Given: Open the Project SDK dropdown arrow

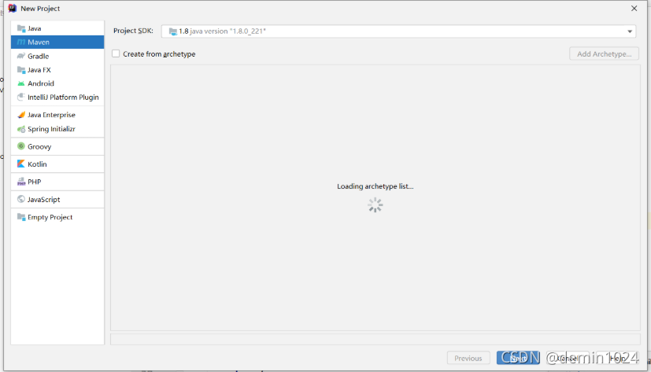Looking at the screenshot, I should point(630,31).
